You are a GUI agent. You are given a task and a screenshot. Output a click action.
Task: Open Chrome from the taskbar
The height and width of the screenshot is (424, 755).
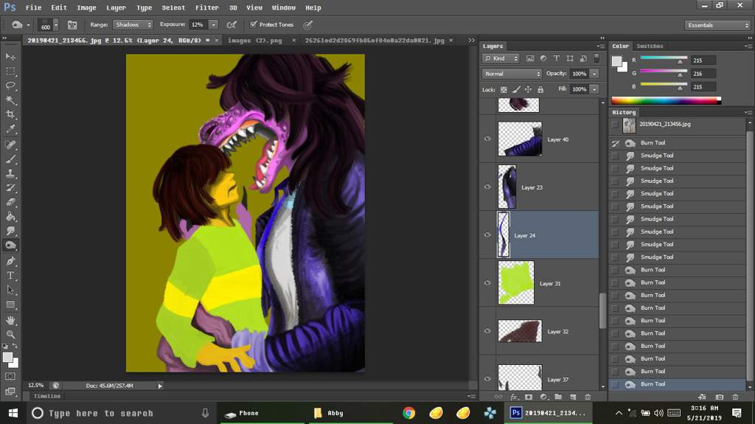pyautogui.click(x=408, y=413)
